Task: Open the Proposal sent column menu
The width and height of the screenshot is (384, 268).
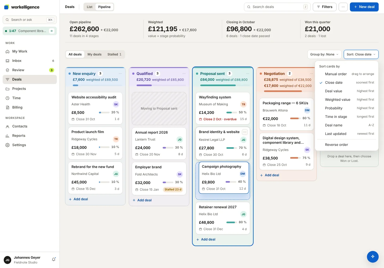Action: pos(248,74)
